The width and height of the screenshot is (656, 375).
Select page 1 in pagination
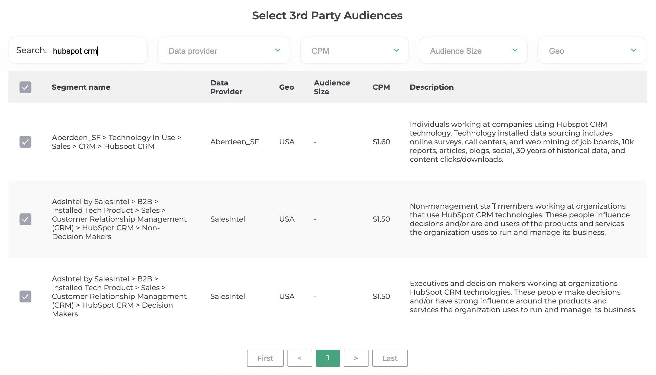[328, 358]
